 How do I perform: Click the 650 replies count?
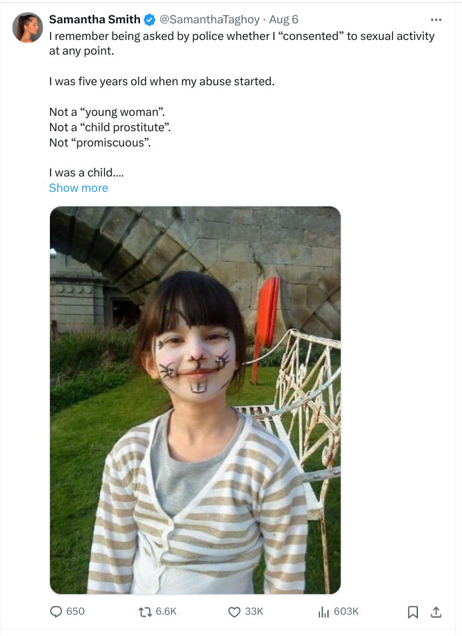pyautogui.click(x=75, y=611)
